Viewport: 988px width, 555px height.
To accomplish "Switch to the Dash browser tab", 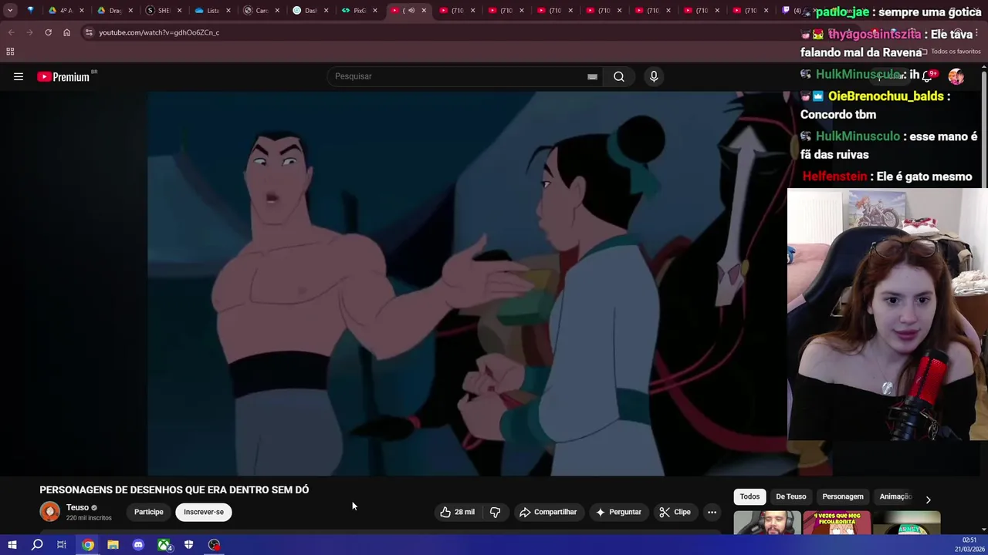I will coord(310,11).
